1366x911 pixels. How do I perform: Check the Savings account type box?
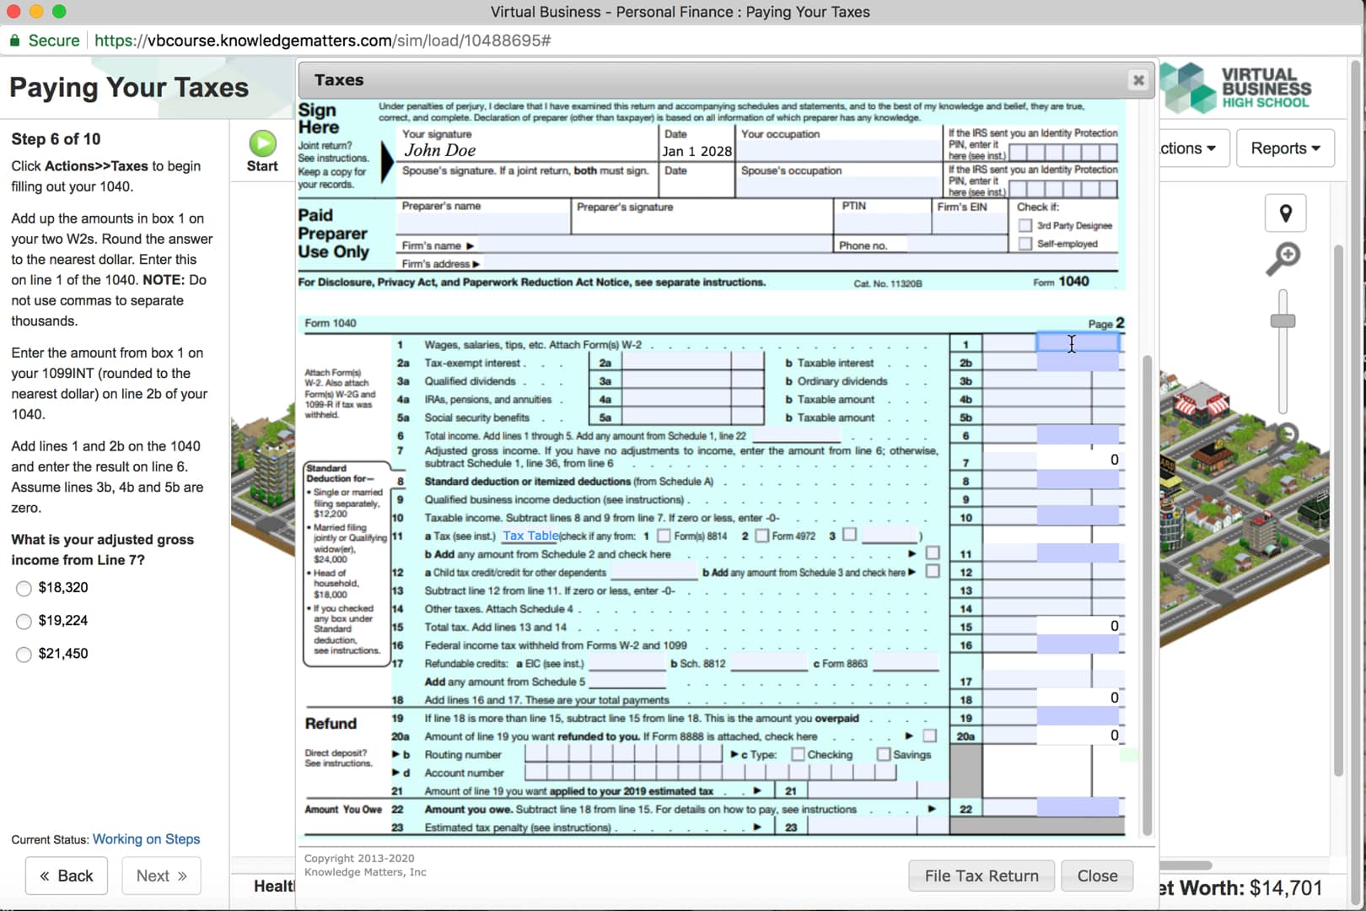884,754
